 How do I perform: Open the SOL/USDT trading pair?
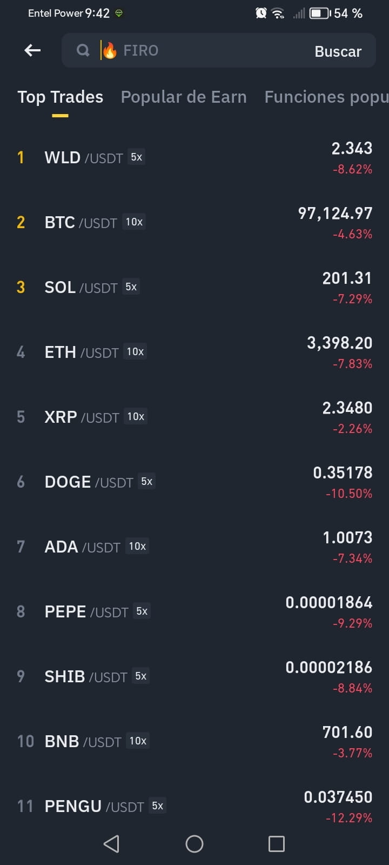(x=194, y=287)
